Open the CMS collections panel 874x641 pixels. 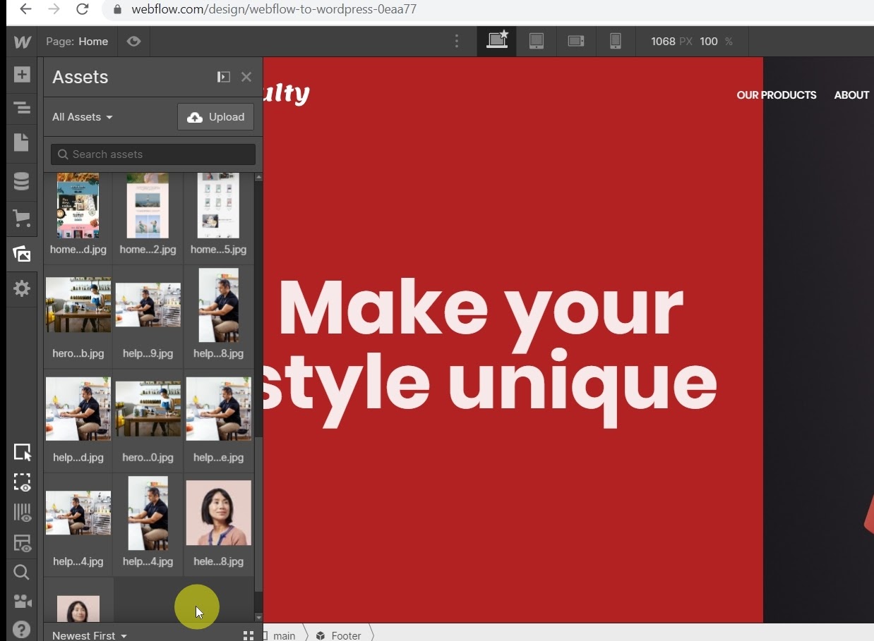coord(22,181)
